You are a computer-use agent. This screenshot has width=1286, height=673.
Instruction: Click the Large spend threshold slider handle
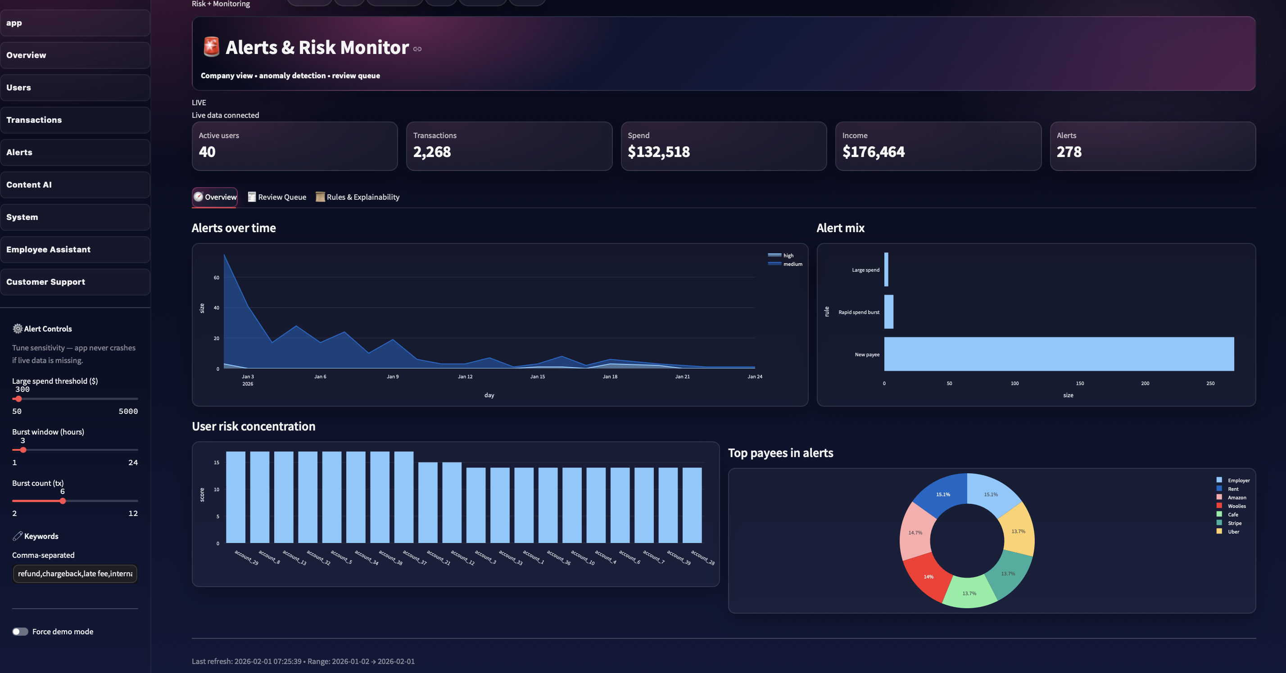(x=18, y=399)
